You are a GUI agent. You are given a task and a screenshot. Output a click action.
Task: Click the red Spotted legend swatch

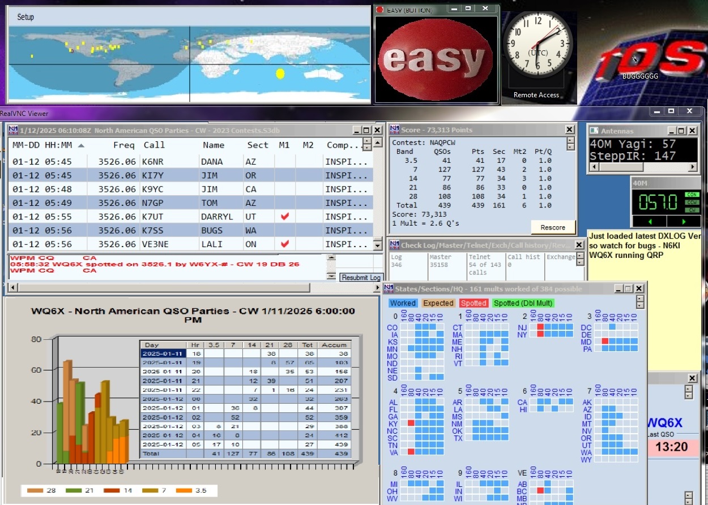click(474, 303)
